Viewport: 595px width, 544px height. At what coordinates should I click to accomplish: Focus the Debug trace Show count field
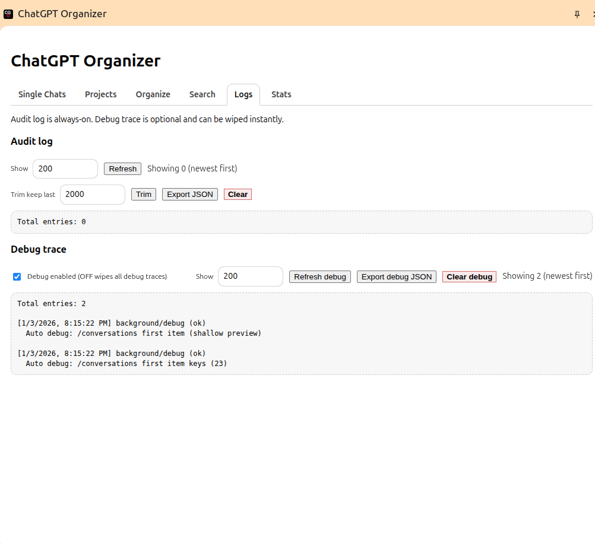(x=250, y=276)
